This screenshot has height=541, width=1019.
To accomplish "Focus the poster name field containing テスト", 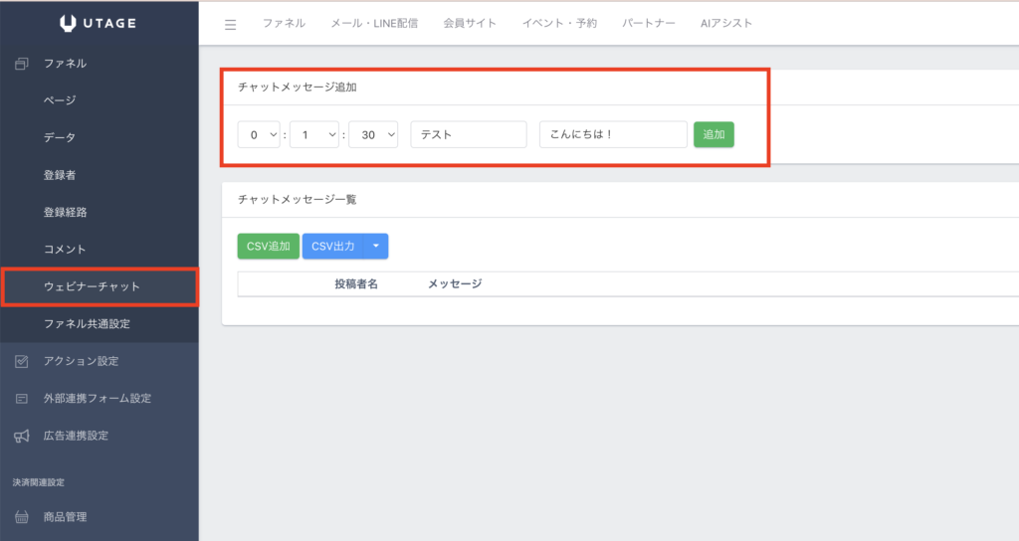I will coord(469,134).
